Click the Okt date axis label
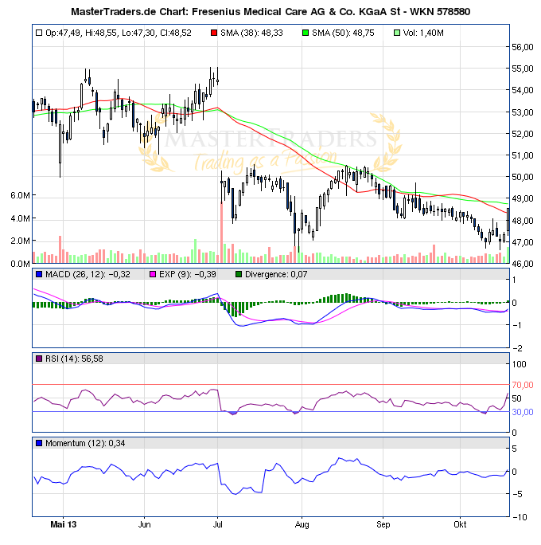 click(460, 524)
